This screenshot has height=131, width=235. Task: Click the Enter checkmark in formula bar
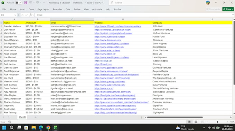coord(26,15)
